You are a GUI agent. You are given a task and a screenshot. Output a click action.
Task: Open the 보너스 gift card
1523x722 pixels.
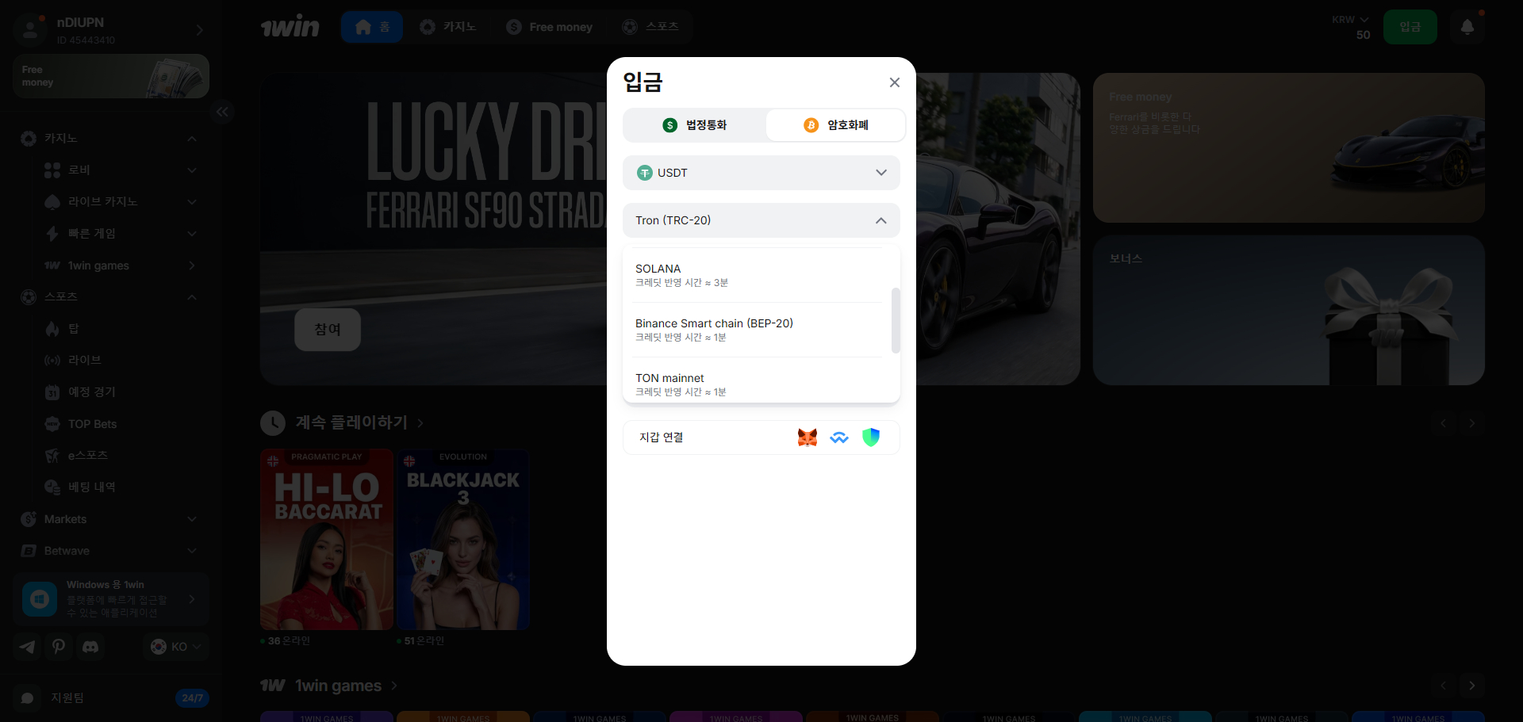(x=1289, y=310)
